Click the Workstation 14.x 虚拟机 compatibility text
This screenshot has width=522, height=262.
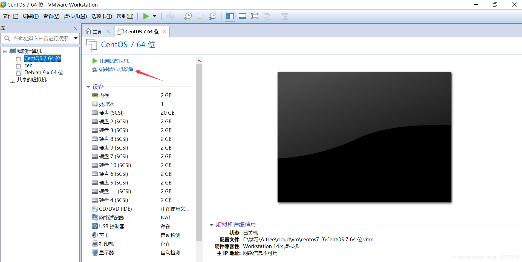click(x=271, y=246)
